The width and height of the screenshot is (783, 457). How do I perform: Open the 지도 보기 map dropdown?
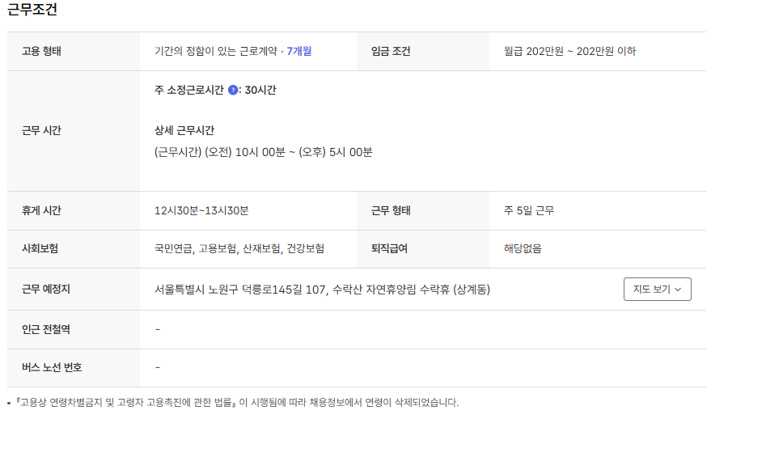tap(656, 290)
